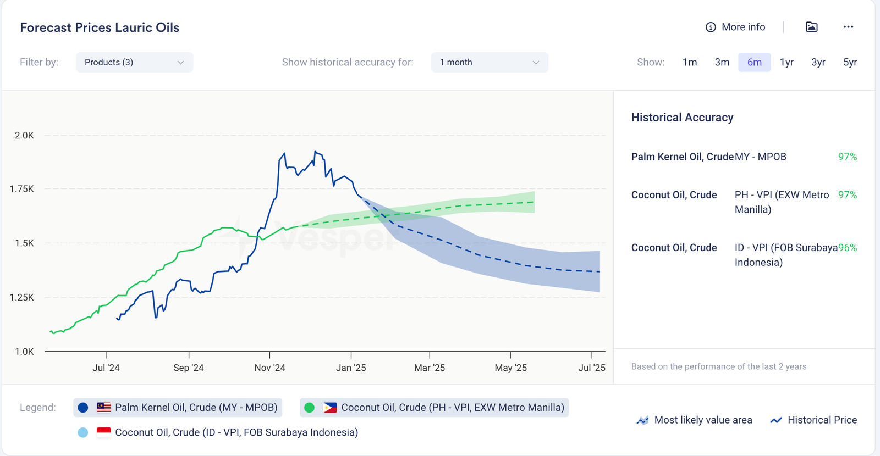The height and width of the screenshot is (456, 880).
Task: Switch time range to 1yr
Action: coord(787,63)
